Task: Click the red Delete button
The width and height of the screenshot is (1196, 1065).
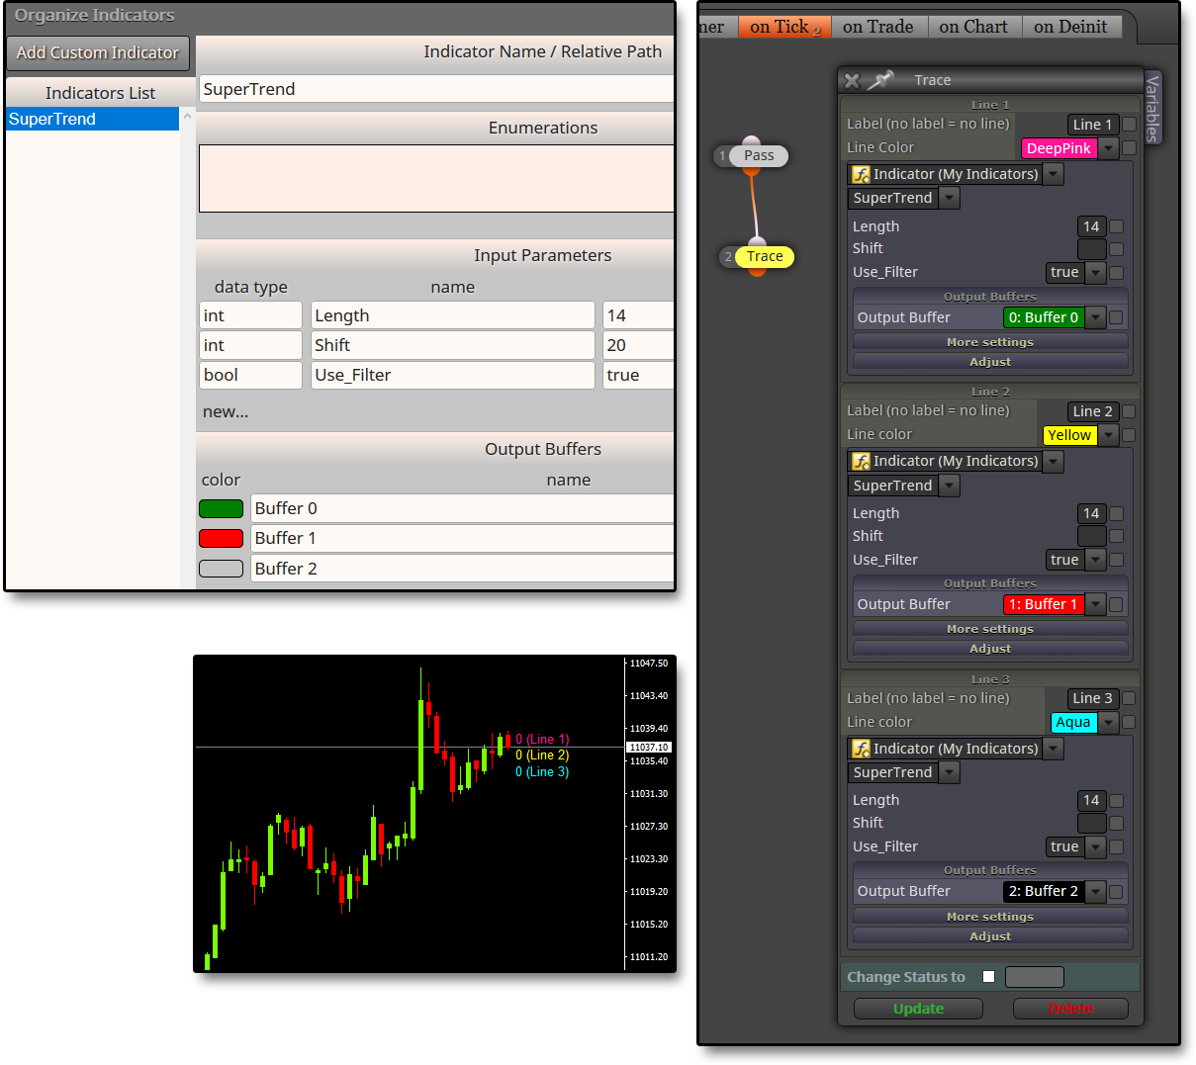Action: [x=1070, y=1009]
